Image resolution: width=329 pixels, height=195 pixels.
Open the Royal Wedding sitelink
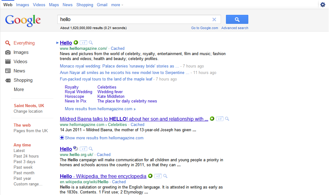[x=79, y=92]
